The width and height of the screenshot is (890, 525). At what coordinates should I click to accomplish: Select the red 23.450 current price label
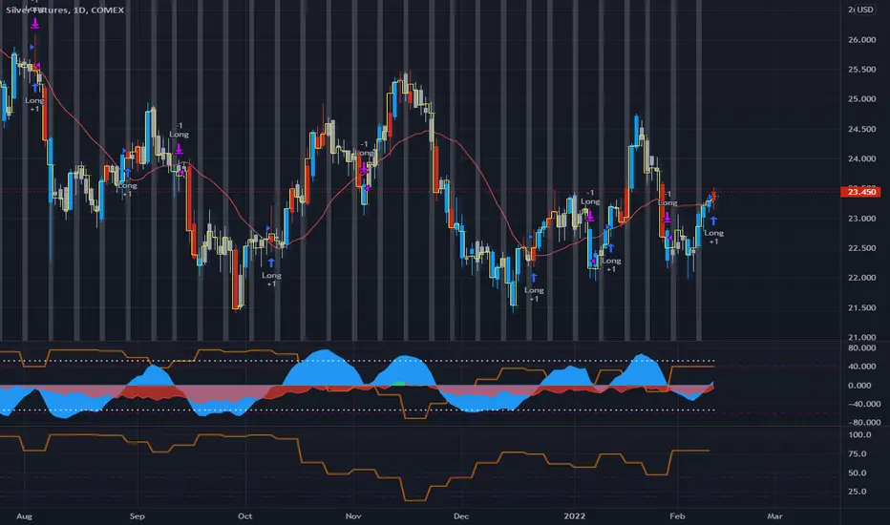click(x=860, y=192)
